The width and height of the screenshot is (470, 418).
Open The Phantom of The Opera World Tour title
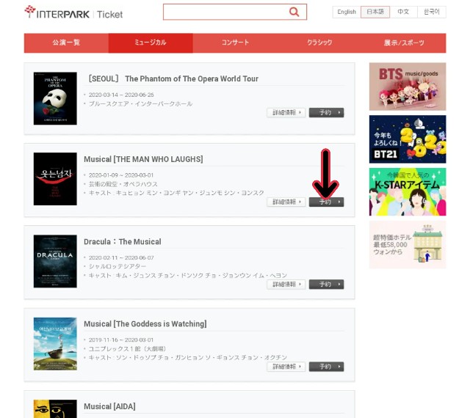[x=173, y=78]
